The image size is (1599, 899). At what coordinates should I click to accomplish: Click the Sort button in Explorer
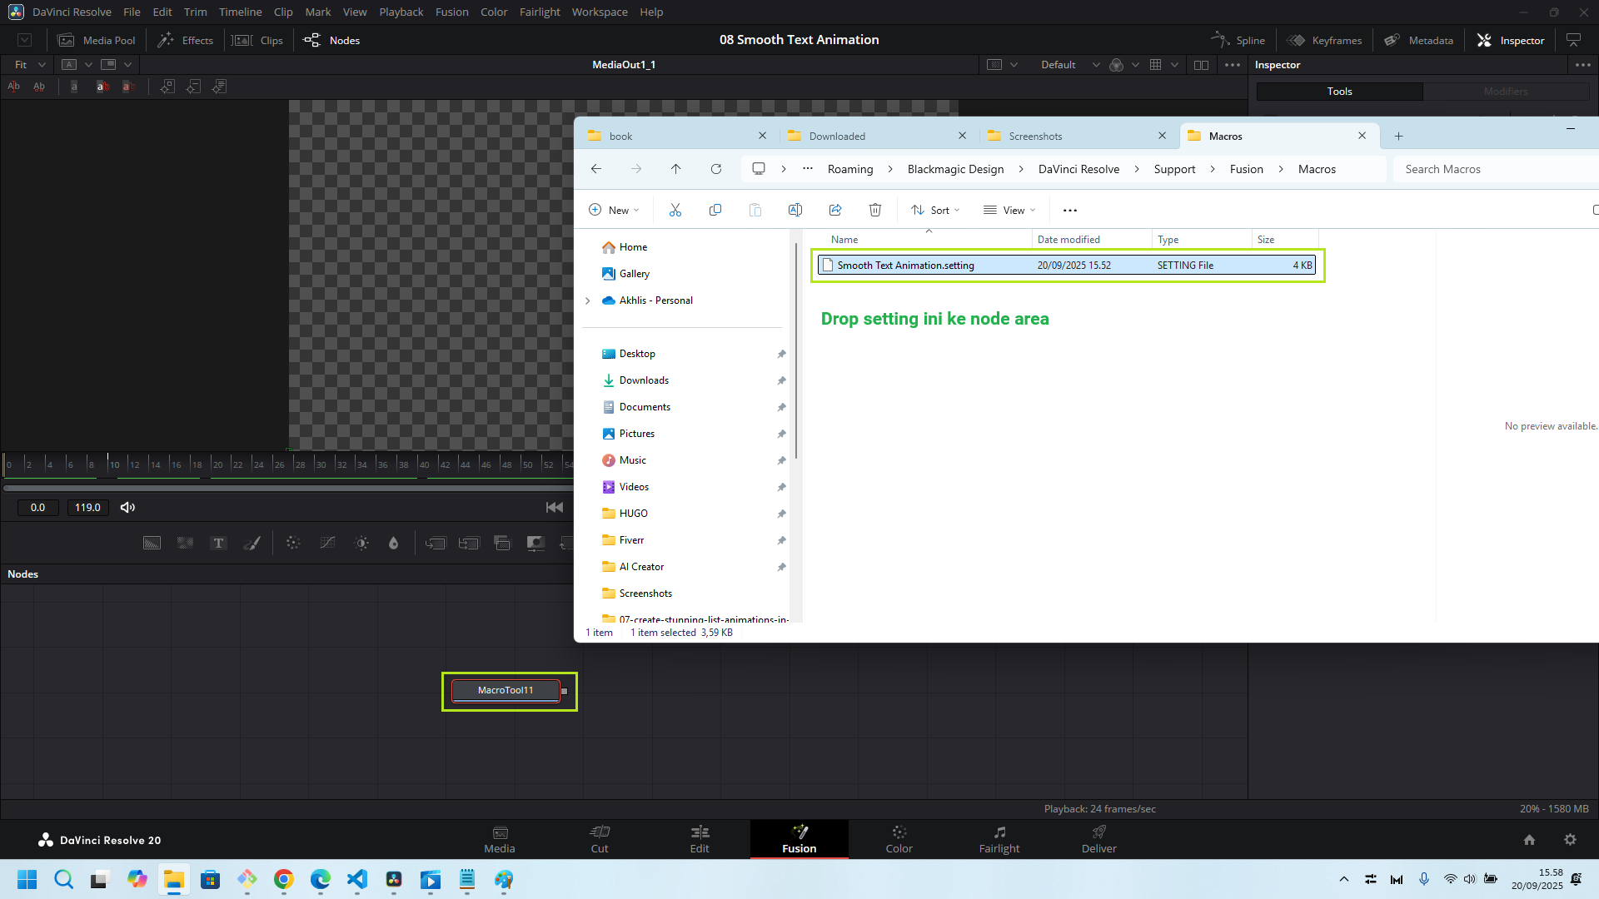[x=935, y=210]
